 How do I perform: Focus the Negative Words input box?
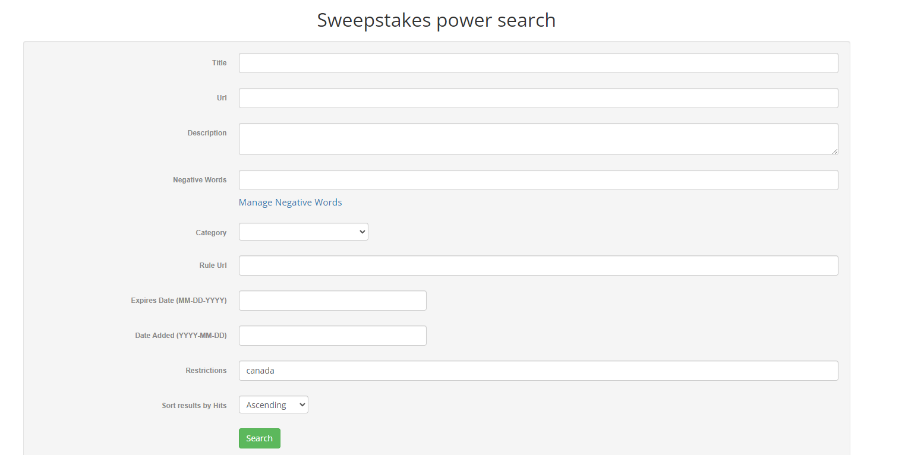click(x=538, y=180)
